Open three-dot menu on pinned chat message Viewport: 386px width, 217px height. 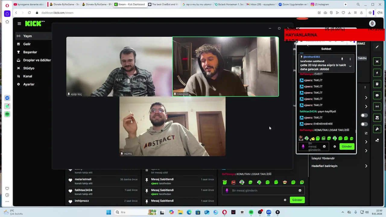[x=350, y=59]
